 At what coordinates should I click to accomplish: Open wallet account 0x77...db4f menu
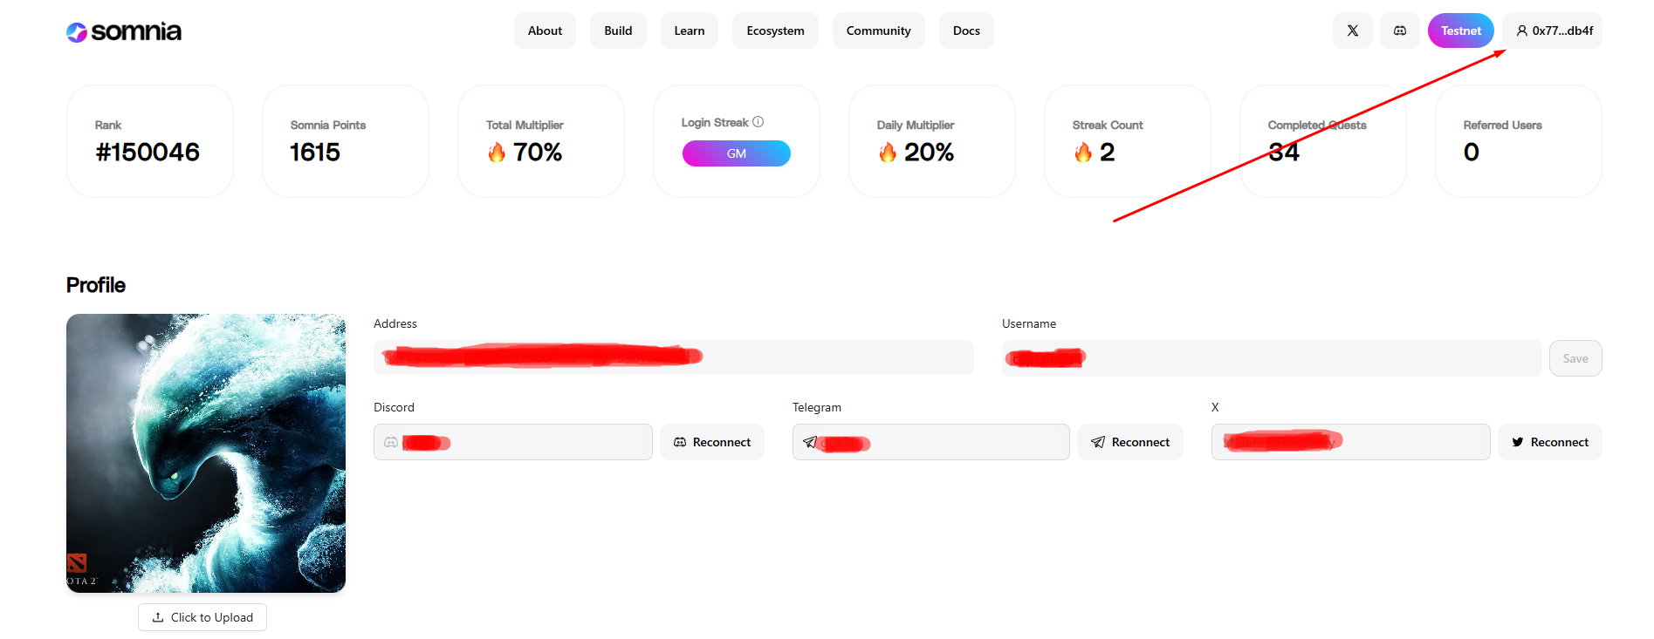tap(1554, 31)
